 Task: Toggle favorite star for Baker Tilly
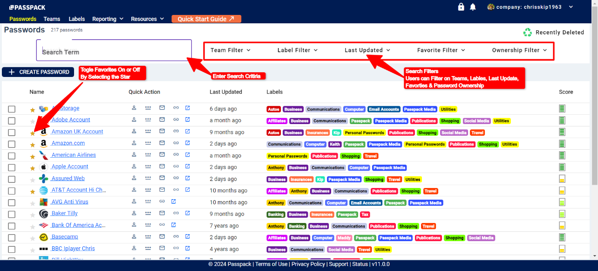tap(33, 215)
